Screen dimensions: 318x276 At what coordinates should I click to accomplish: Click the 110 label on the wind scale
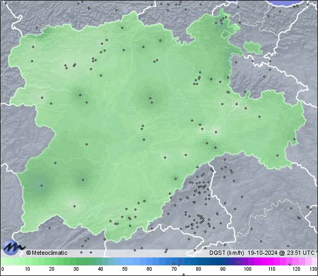tap(272, 269)
